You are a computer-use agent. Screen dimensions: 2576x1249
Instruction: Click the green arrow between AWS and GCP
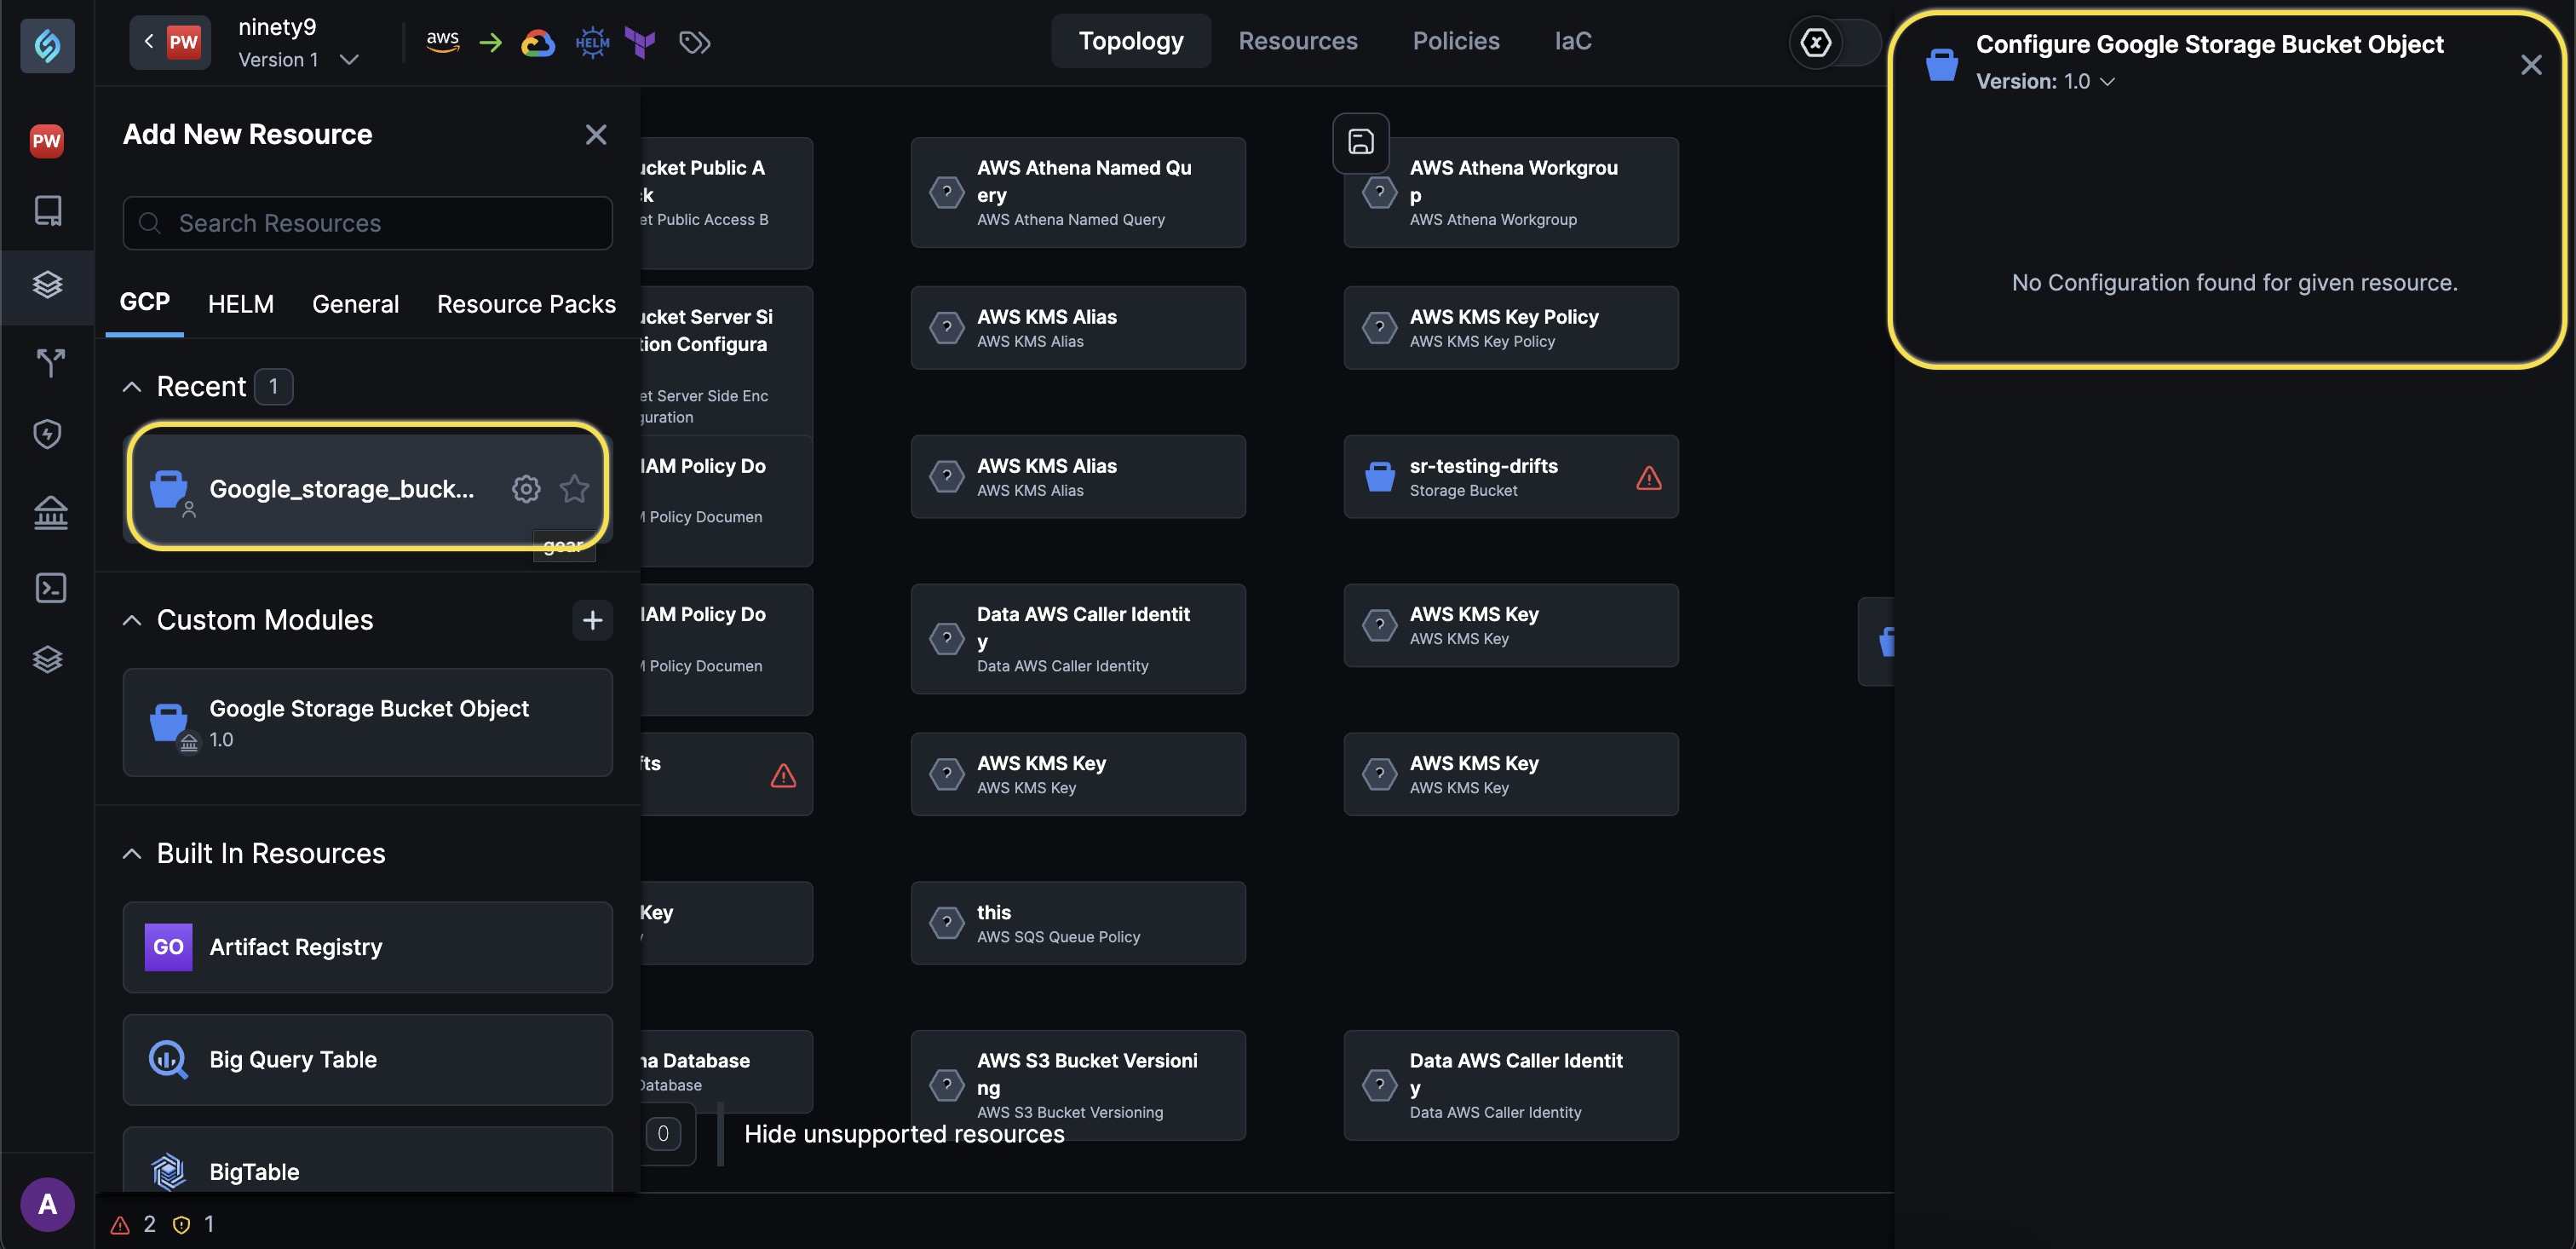pyautogui.click(x=490, y=42)
